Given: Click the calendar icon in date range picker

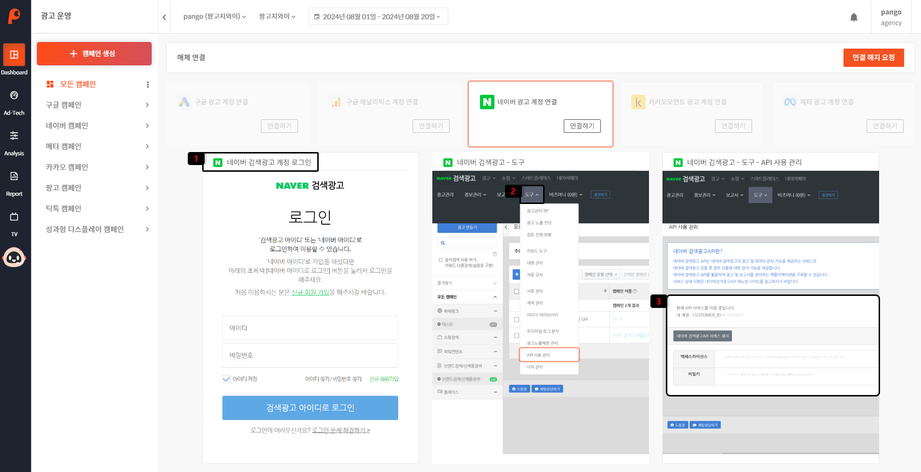Looking at the screenshot, I should [x=317, y=17].
